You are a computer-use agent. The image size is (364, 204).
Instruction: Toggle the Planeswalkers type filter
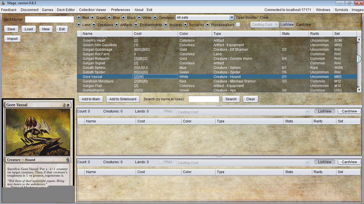[x=208, y=25]
